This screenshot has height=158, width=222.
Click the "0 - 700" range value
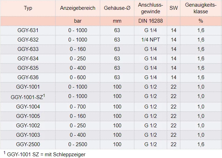pyautogui.click(x=78, y=106)
